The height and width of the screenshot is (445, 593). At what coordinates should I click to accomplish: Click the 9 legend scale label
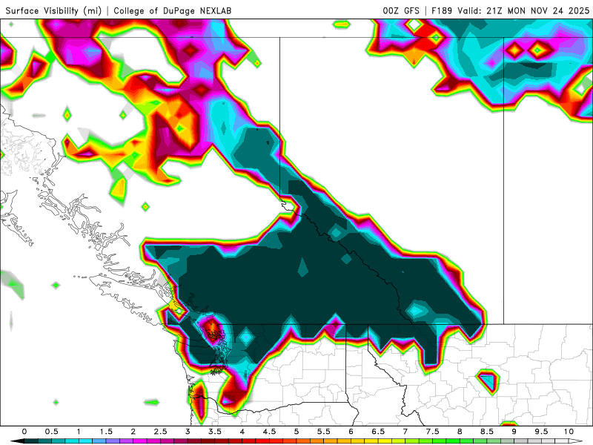click(514, 432)
